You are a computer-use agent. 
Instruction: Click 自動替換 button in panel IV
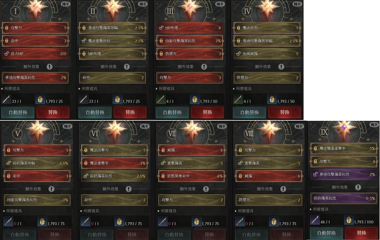[x=250, y=112]
